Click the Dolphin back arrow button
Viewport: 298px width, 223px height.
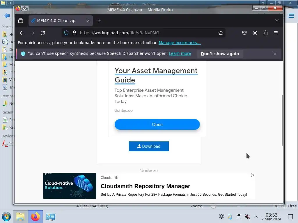tap(7, 16)
